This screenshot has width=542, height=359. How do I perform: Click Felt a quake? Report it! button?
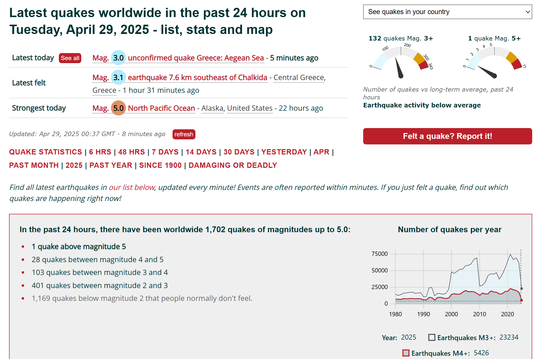tap(447, 136)
